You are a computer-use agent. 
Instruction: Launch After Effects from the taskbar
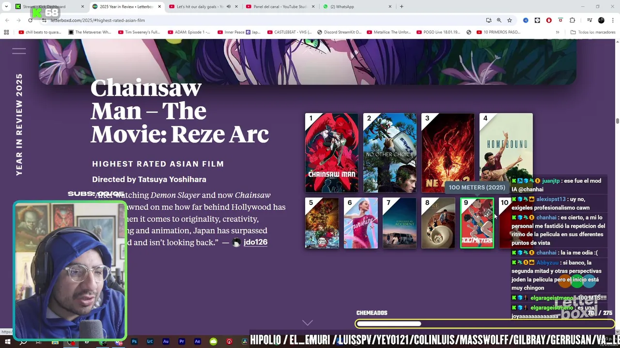point(197,342)
